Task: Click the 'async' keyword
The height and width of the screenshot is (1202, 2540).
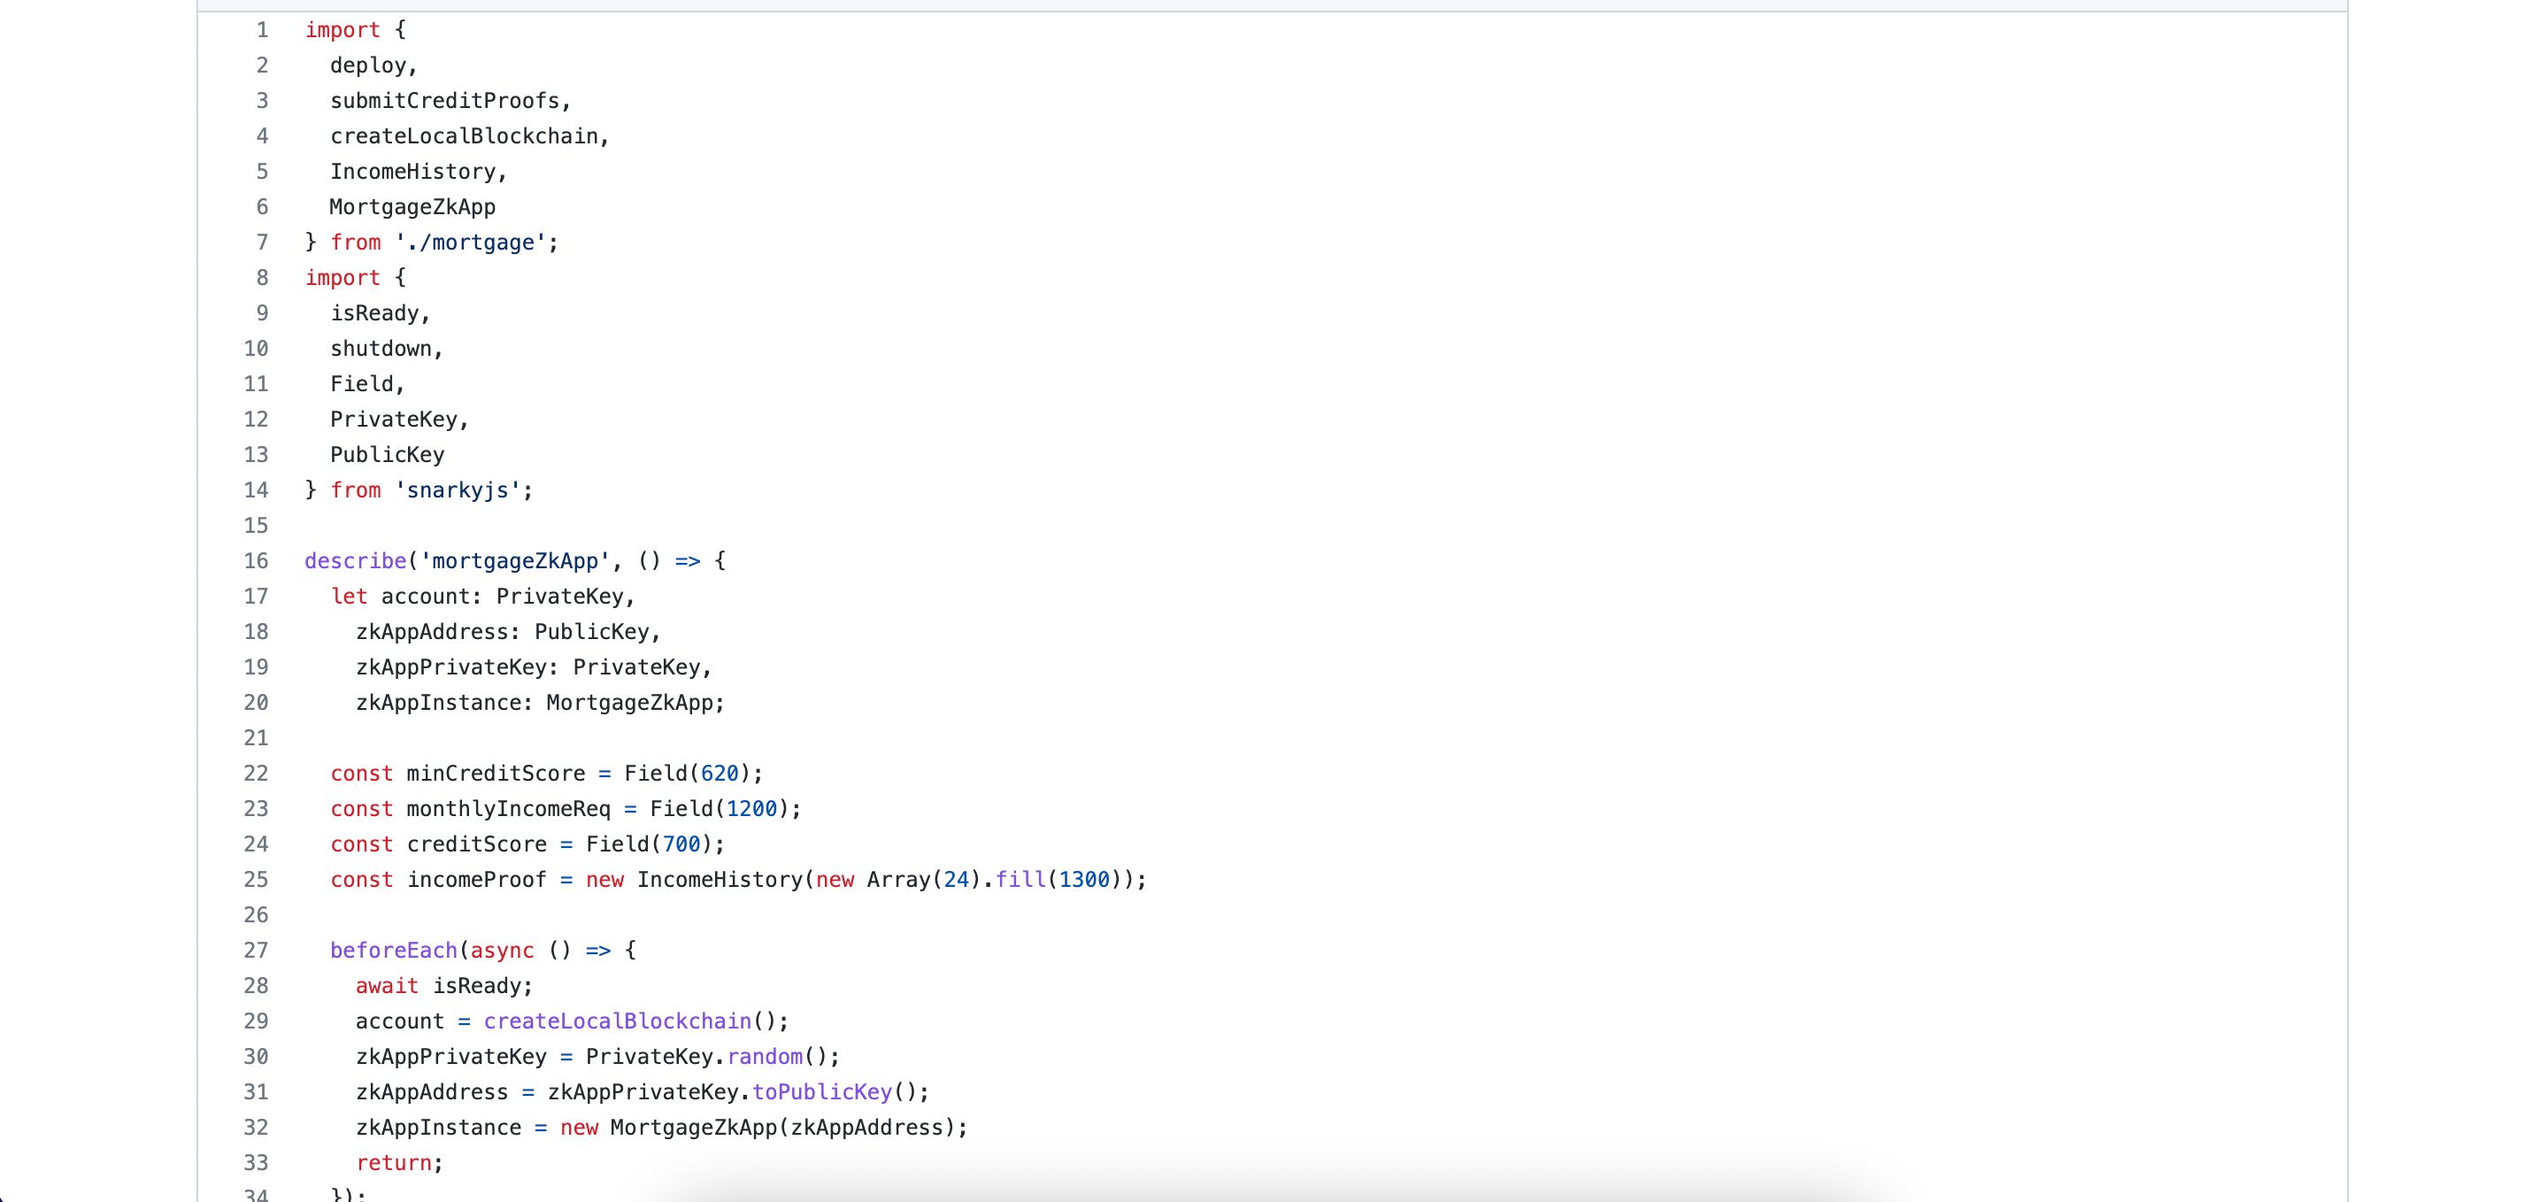Action: coord(502,951)
